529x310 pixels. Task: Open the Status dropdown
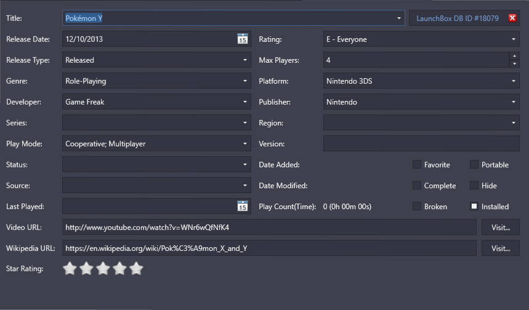(245, 164)
